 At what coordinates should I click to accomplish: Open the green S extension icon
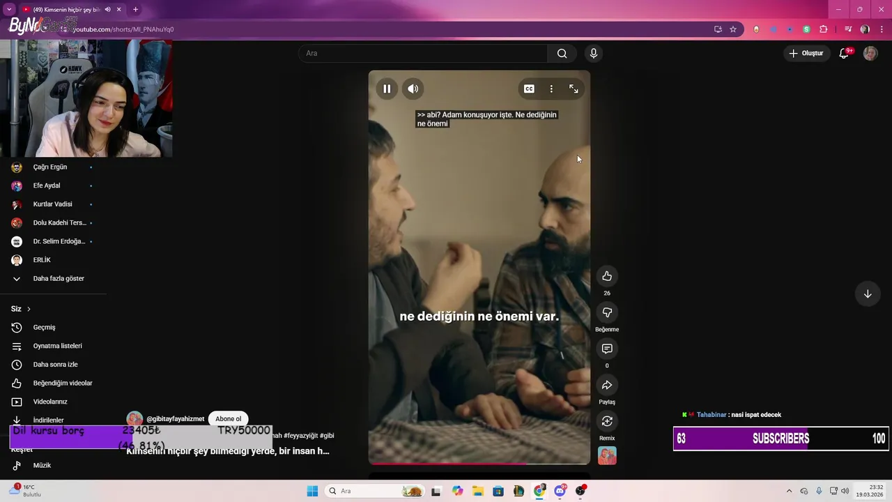point(806,29)
